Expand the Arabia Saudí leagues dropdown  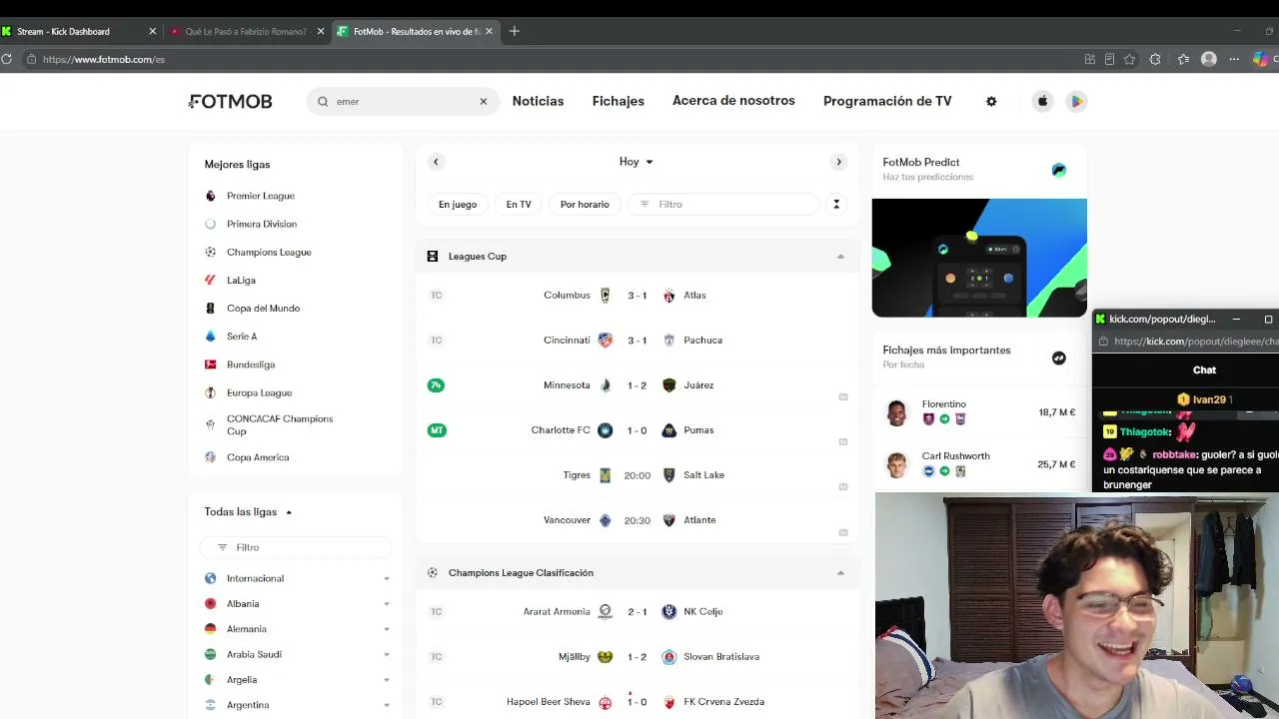tap(387, 655)
